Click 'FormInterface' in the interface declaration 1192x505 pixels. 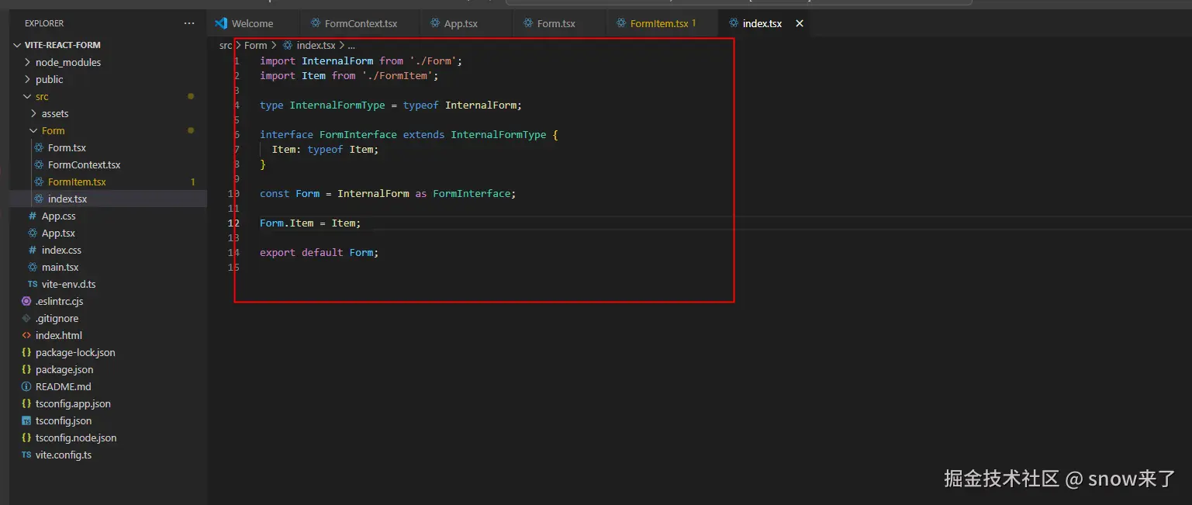click(358, 134)
